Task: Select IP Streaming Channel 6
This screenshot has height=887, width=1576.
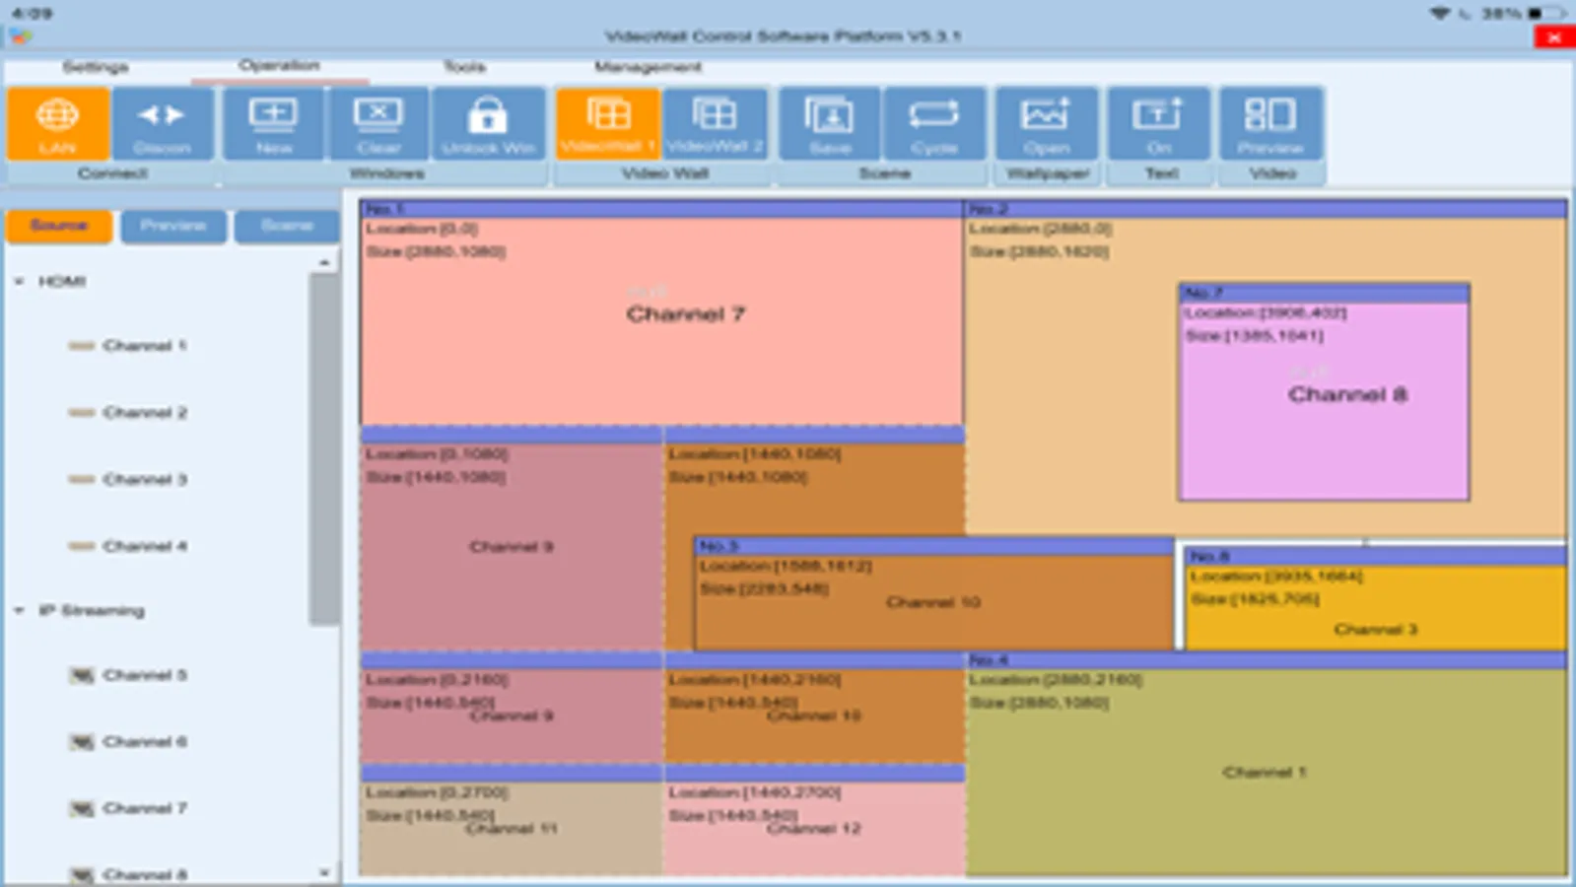Action: click(145, 741)
